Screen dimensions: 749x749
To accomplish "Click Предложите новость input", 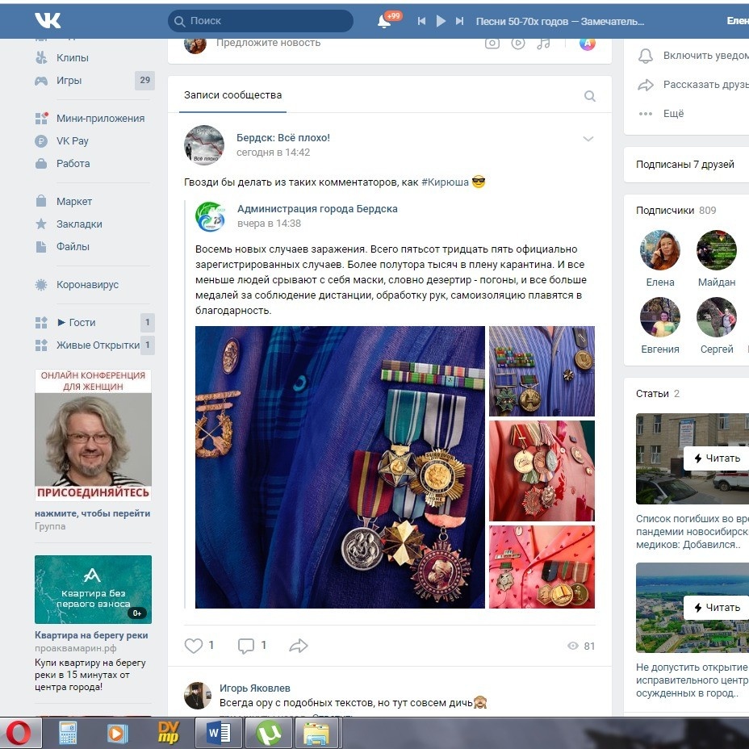I will click(x=268, y=43).
